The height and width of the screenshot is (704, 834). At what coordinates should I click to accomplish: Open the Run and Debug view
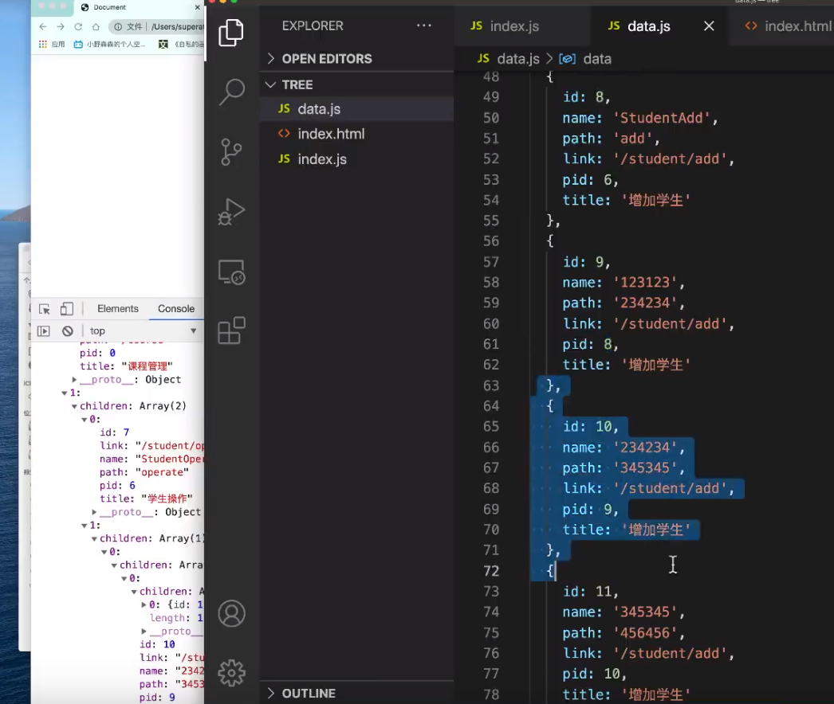pyautogui.click(x=231, y=212)
